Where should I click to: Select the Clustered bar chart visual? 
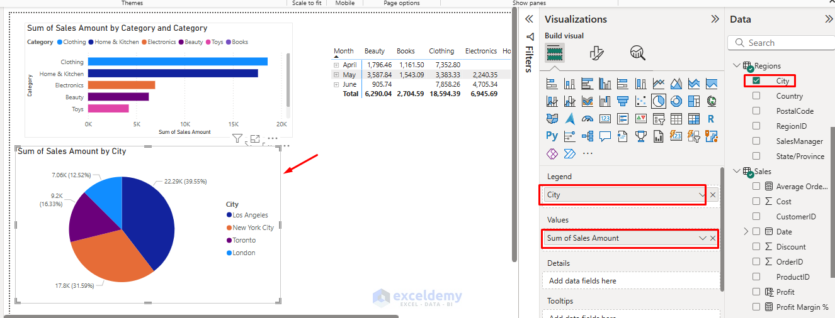[588, 84]
